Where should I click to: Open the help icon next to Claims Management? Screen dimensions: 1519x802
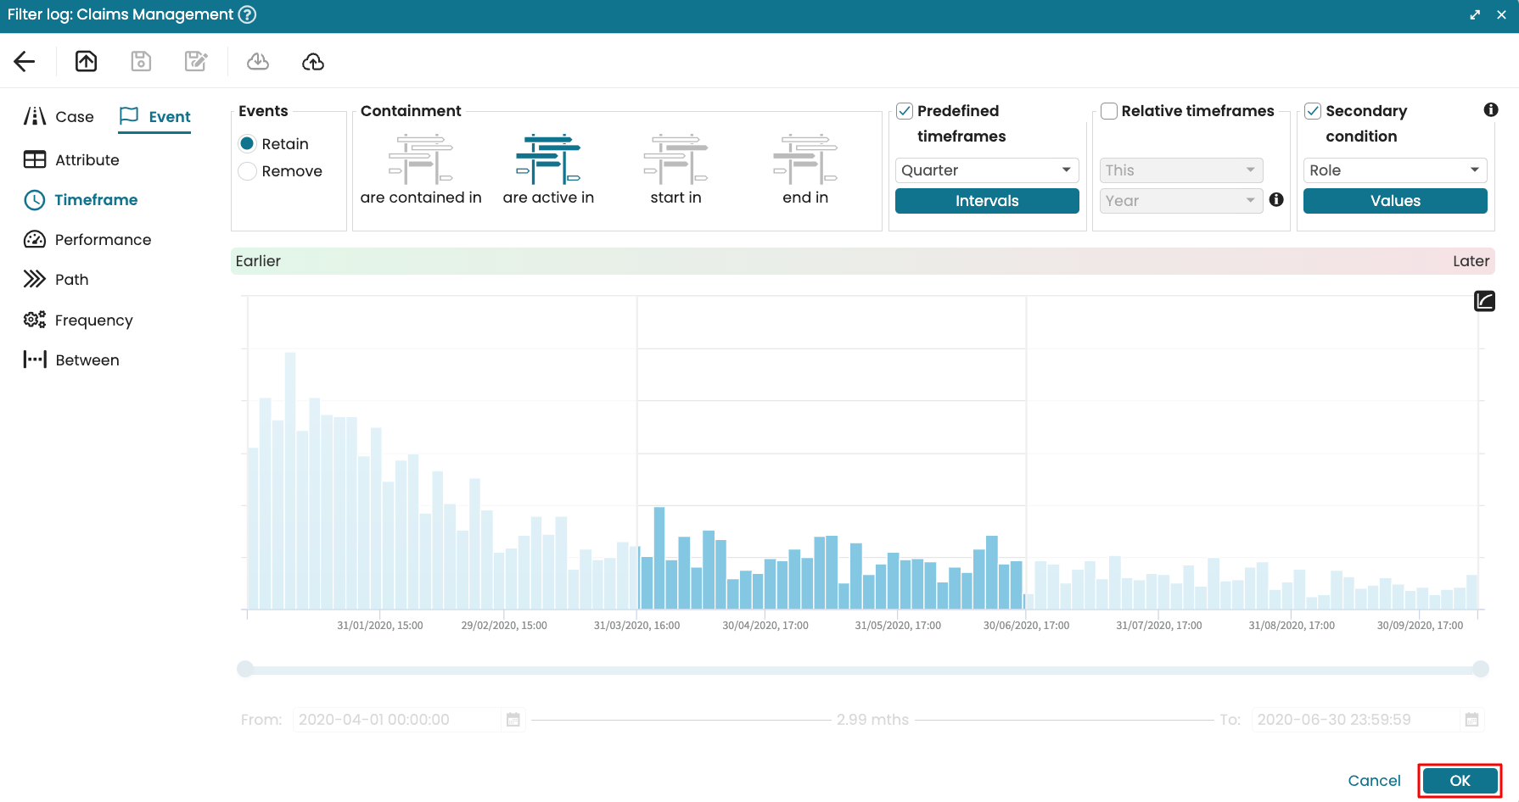[247, 14]
